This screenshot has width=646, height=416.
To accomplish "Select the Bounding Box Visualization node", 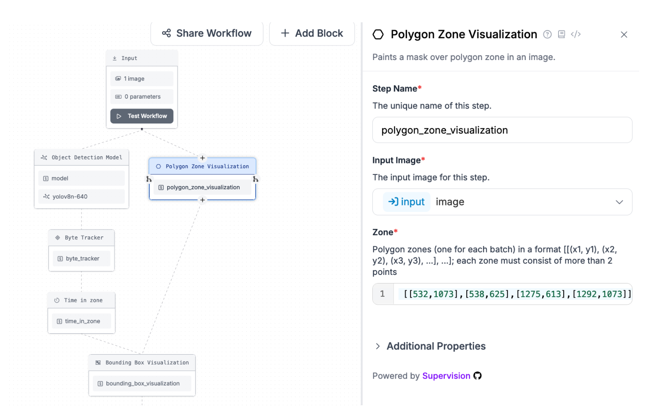I will click(x=142, y=363).
